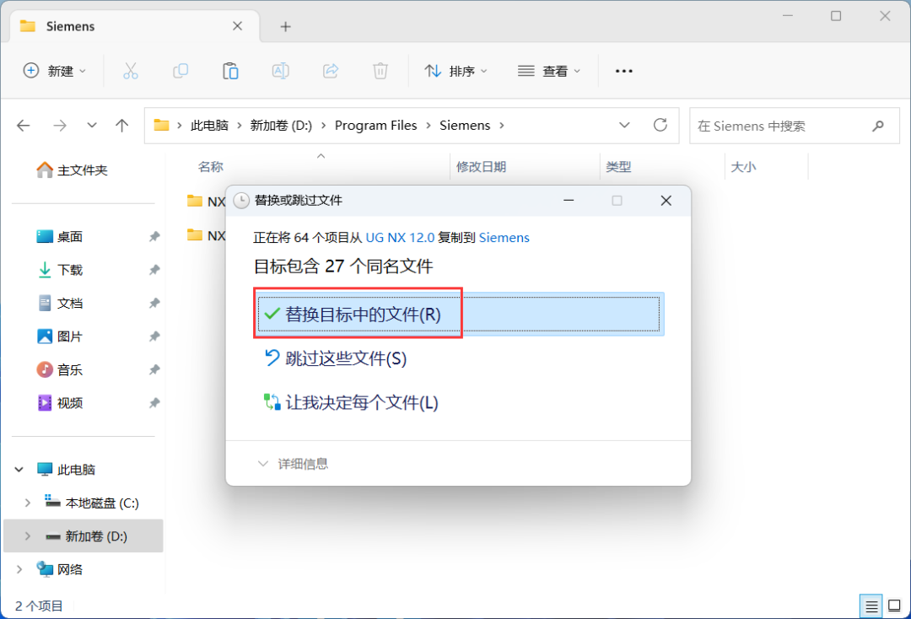Open Documents (文档) quick access item
This screenshot has height=619, width=911.
pyautogui.click(x=60, y=303)
